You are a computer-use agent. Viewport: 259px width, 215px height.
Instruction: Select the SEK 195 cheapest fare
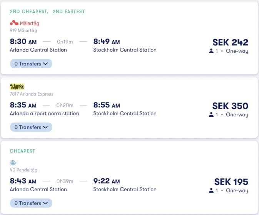[x=231, y=182]
